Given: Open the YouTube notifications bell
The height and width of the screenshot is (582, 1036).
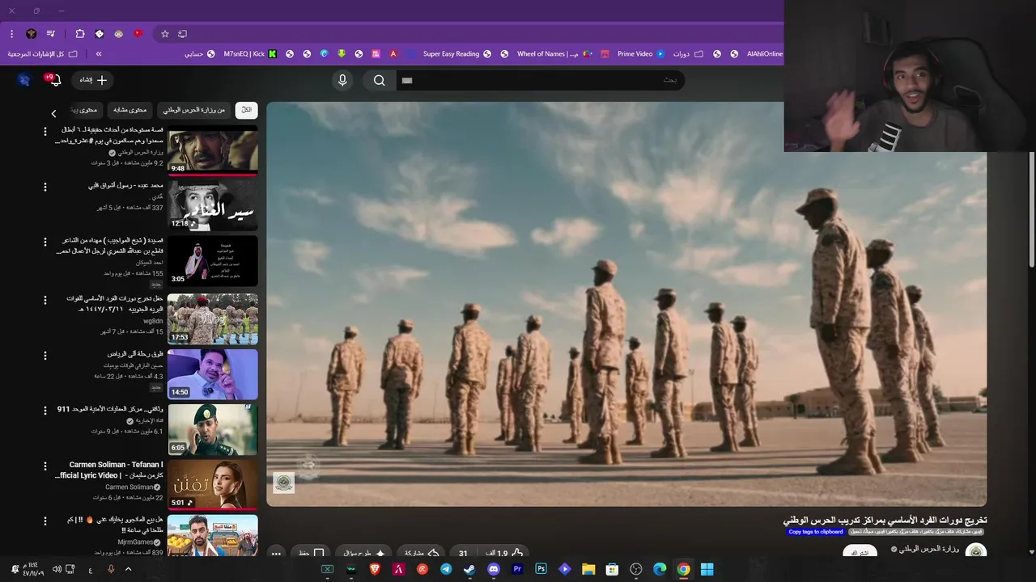Looking at the screenshot, I should [54, 80].
